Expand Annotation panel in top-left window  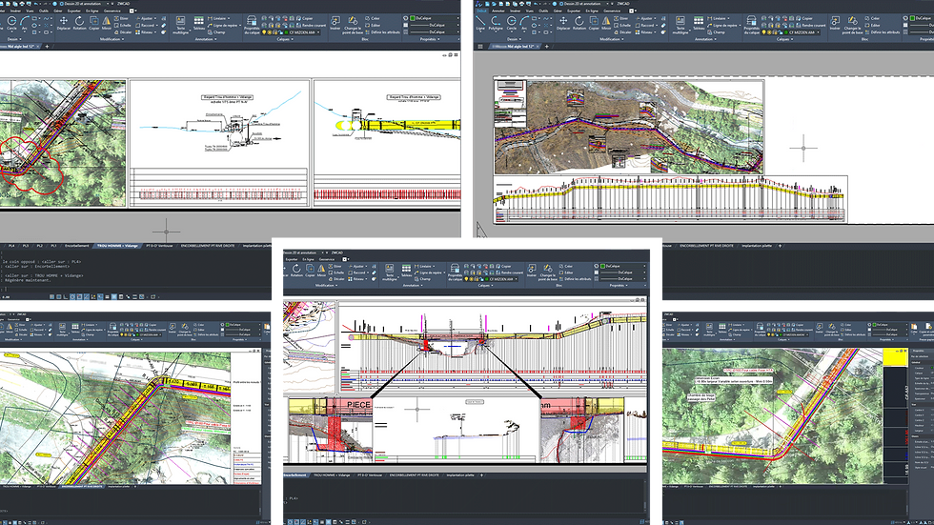click(205, 39)
